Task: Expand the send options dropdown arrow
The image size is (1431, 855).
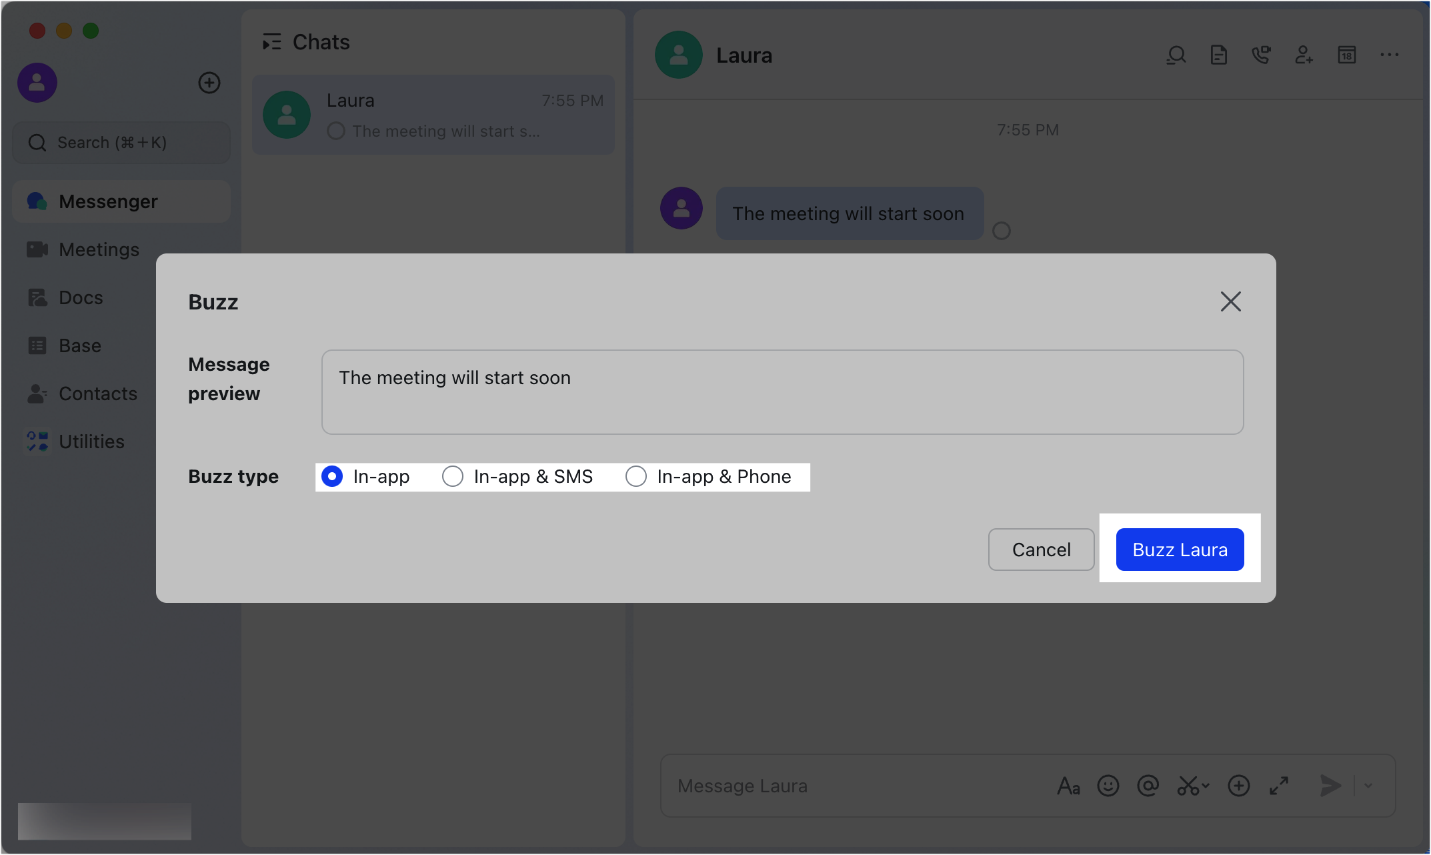Action: pyautogui.click(x=1368, y=786)
